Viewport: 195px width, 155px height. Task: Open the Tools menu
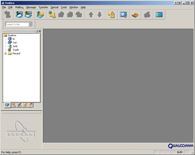tap(64, 7)
